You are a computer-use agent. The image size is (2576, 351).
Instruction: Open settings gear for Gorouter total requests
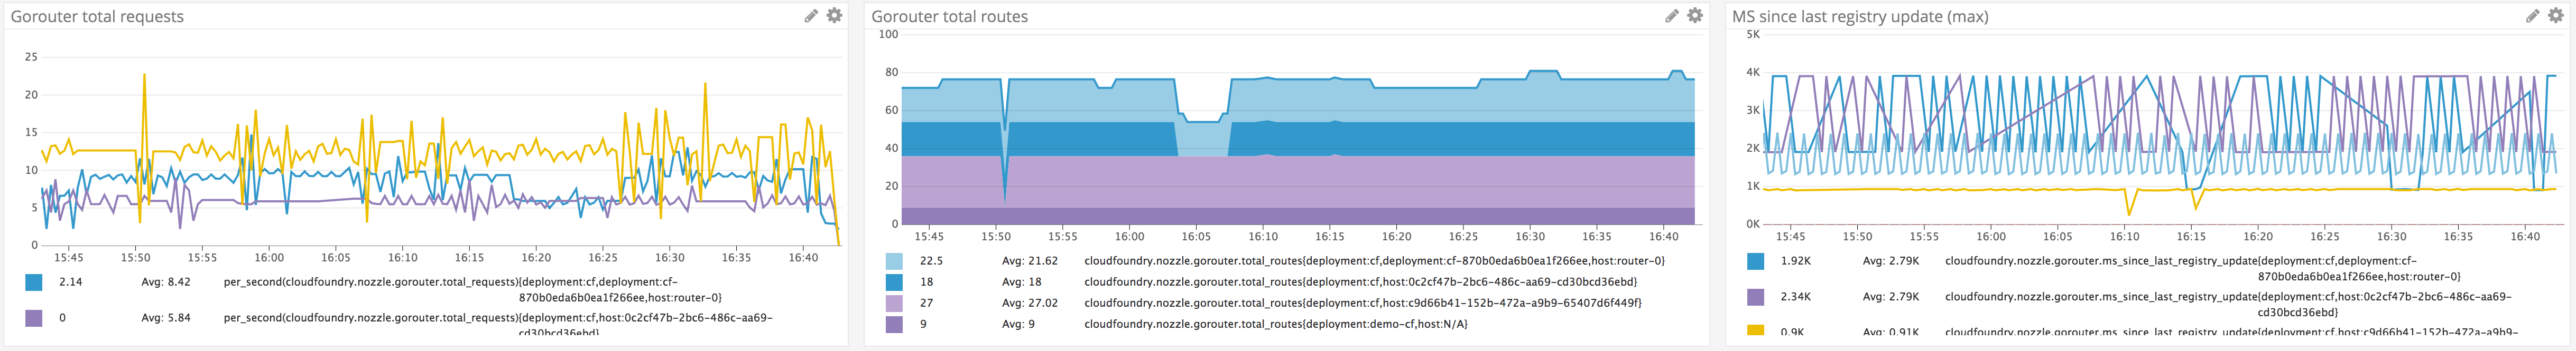point(834,16)
